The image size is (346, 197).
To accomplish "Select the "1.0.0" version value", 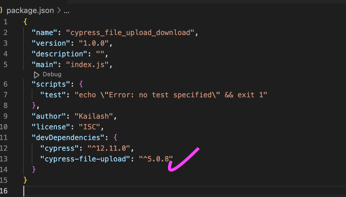I will pos(94,43).
